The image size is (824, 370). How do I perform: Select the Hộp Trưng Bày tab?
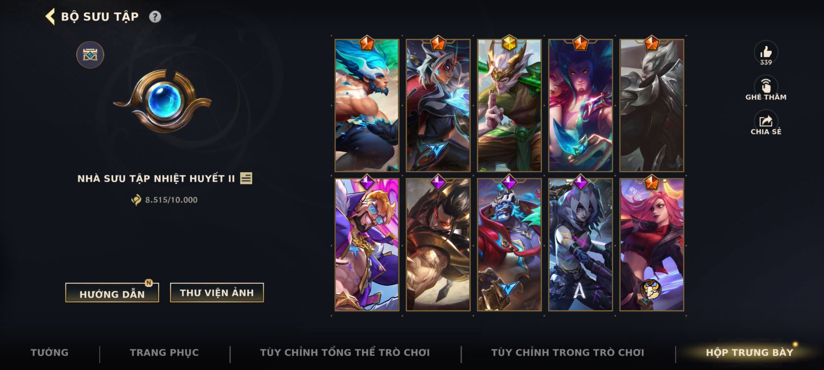coord(749,353)
